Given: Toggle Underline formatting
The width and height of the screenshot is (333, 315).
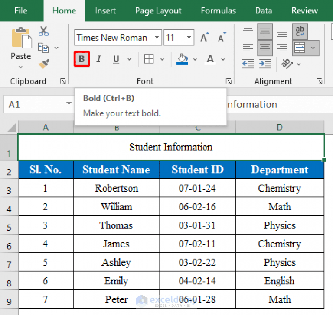Looking at the screenshot, I should 116,59.
